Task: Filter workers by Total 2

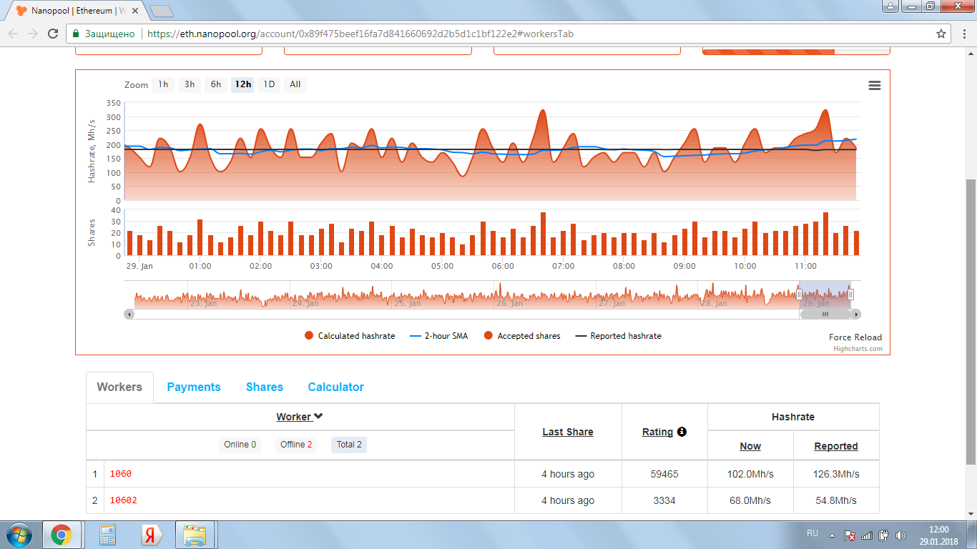Action: coord(349,445)
